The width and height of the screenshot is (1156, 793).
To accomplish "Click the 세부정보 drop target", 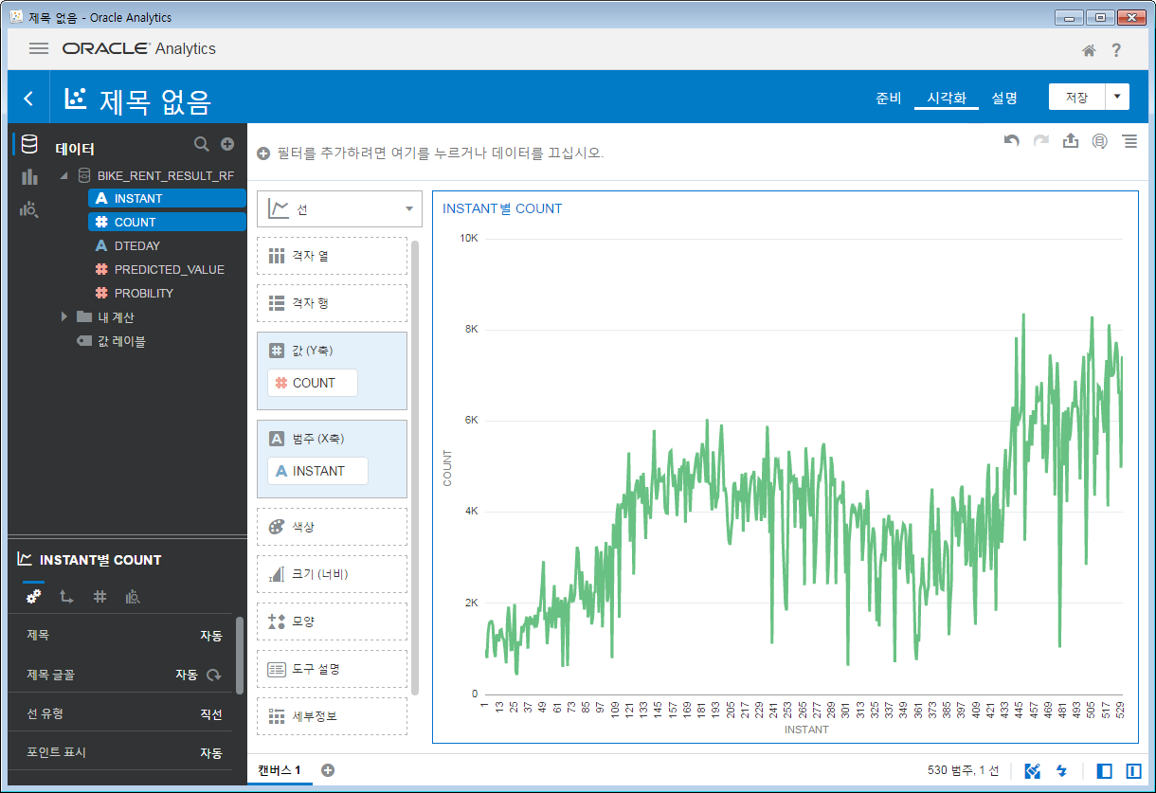I will coord(332,716).
